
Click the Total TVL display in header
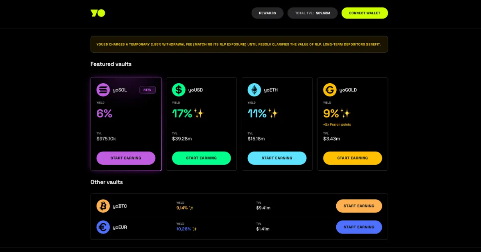coord(313,13)
